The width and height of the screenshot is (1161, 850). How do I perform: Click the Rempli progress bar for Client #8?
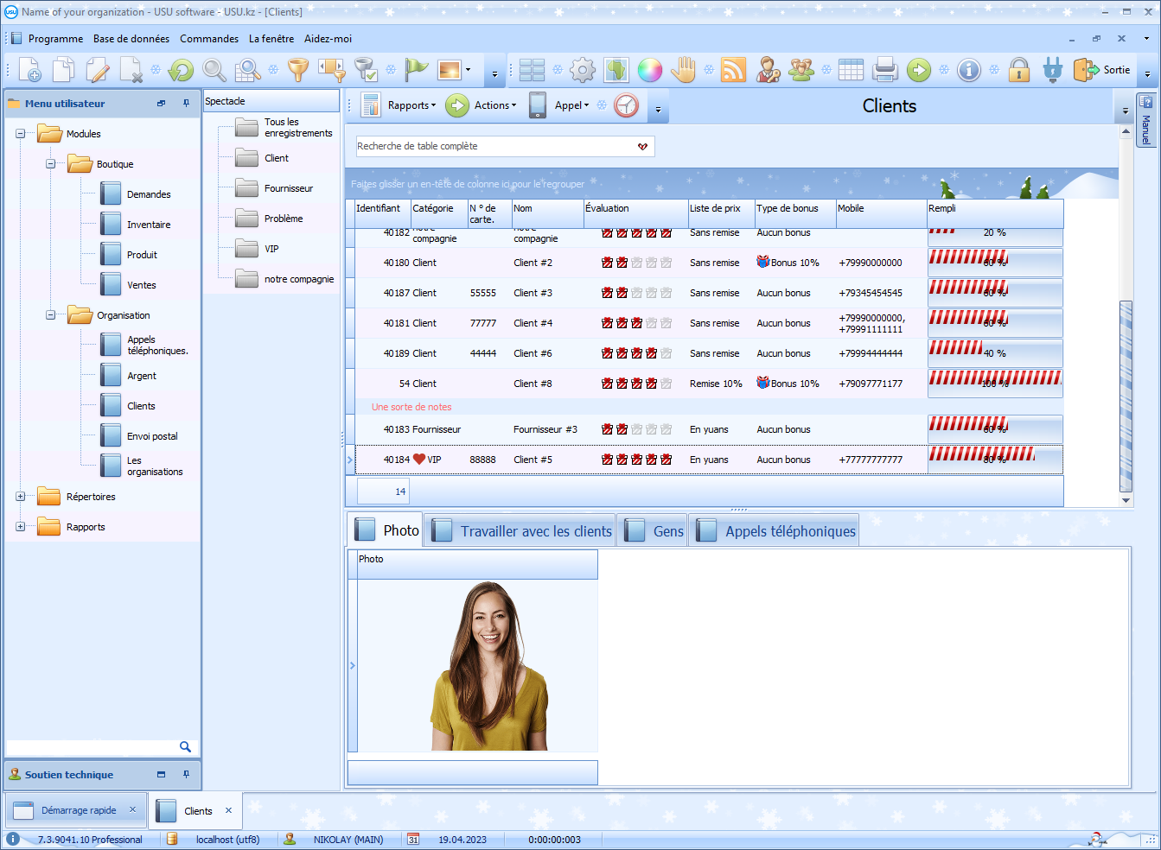coord(995,384)
